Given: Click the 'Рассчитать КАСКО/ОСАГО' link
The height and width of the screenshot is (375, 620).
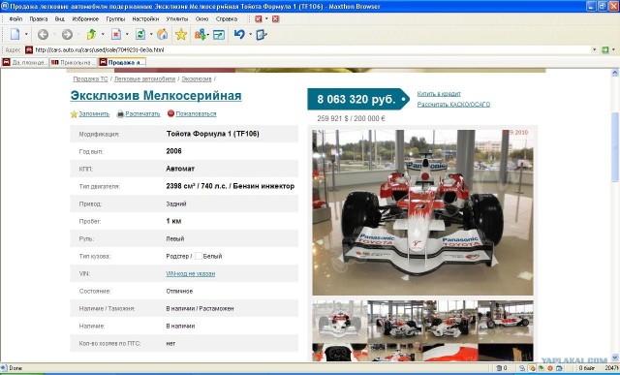Looking at the screenshot, I should 453,105.
